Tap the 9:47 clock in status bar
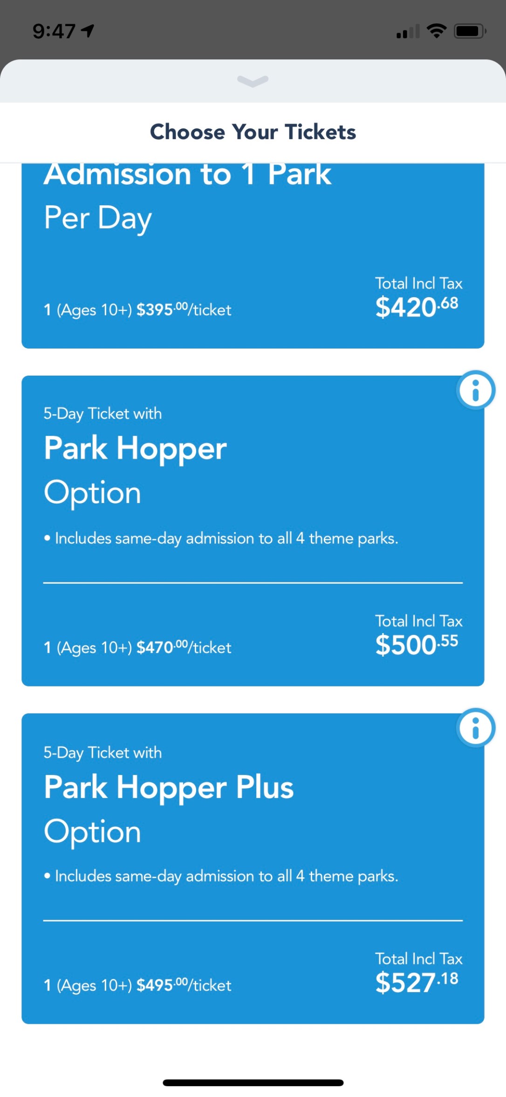The width and height of the screenshot is (506, 1097). click(x=54, y=31)
